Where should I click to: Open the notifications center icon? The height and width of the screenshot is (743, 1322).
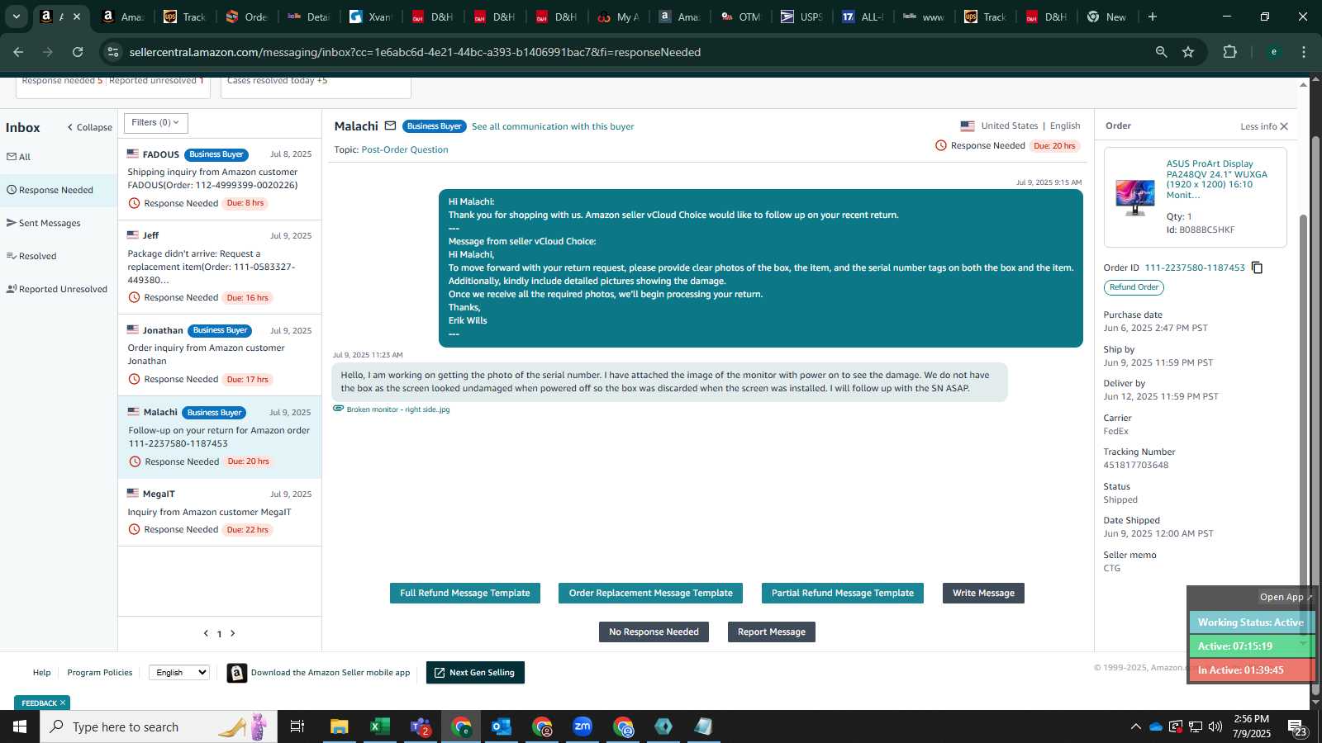coord(1297,727)
